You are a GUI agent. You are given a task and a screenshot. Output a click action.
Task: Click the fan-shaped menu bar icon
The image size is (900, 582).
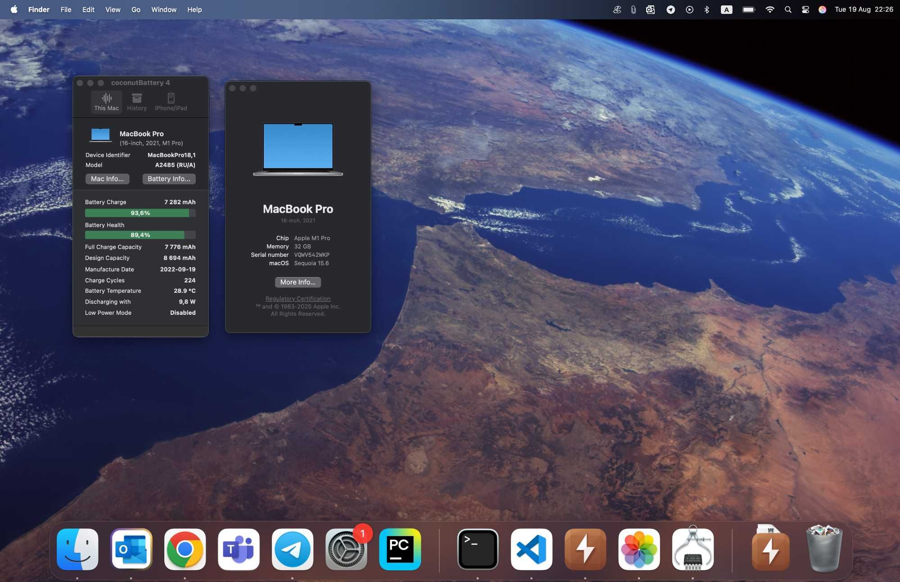click(x=617, y=9)
